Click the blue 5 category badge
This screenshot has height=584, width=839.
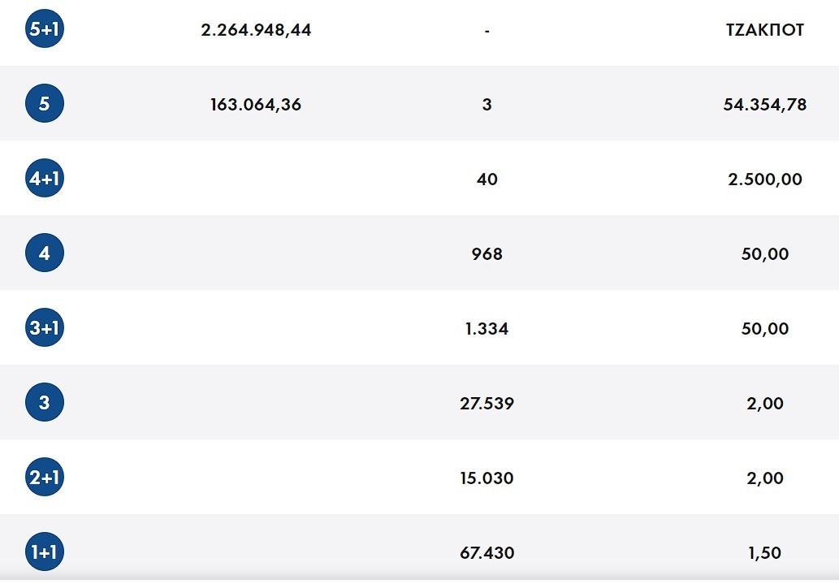44,104
